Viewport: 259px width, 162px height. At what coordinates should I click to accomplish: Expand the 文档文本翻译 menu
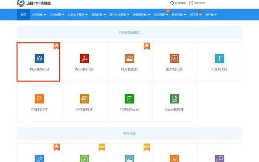[x=78, y=14]
